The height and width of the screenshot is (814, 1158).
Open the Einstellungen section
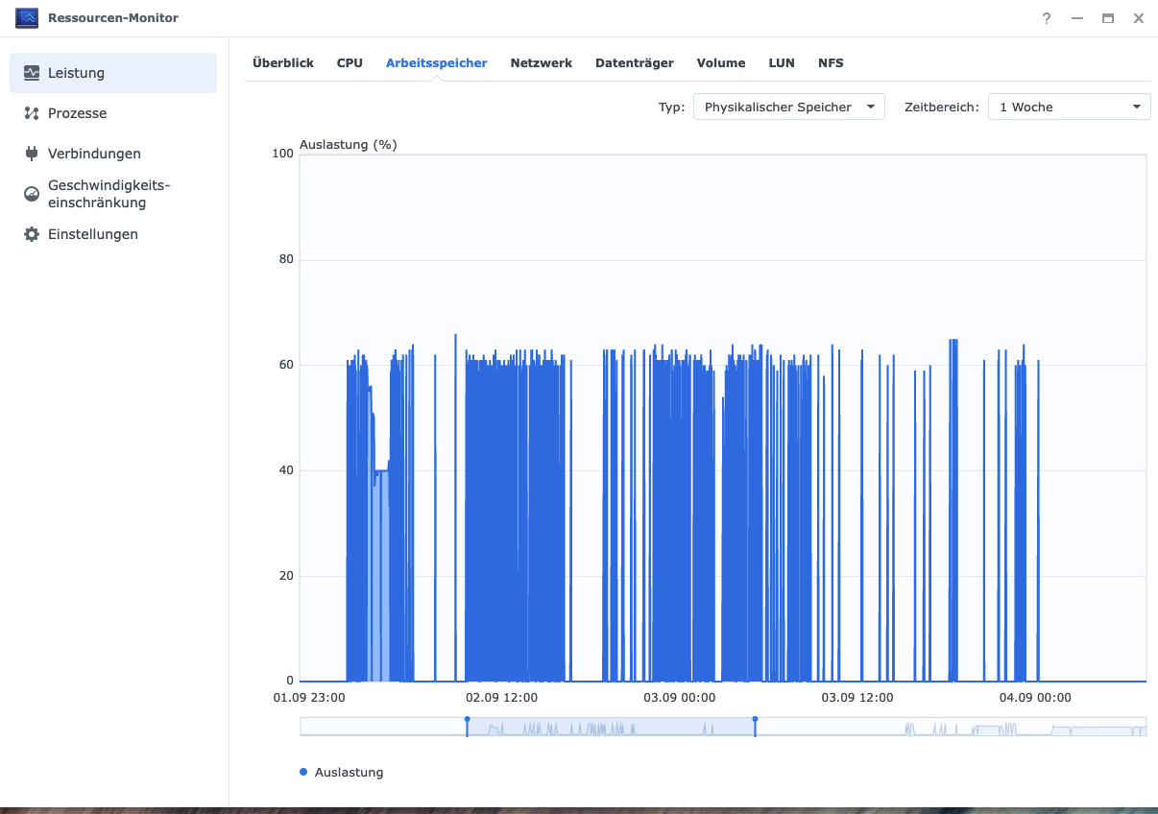coord(113,234)
